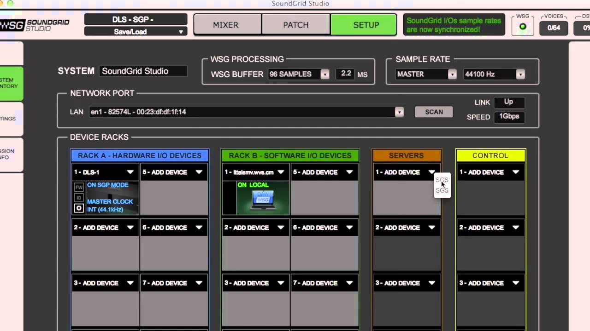Click the FW firmware icon on DLS-1
Image resolution: width=590 pixels, height=331 pixels.
pos(79,187)
